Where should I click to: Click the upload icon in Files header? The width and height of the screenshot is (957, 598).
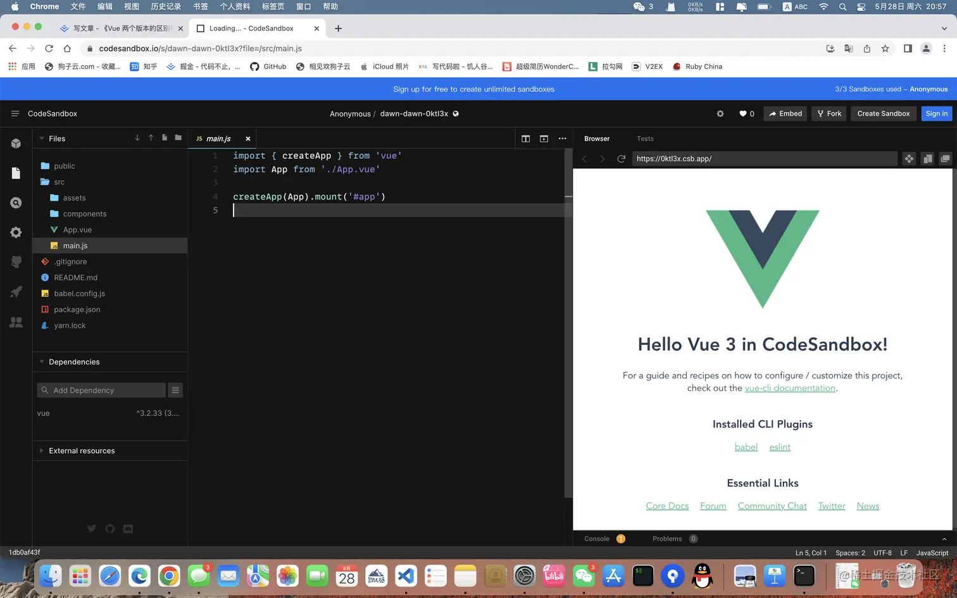pyautogui.click(x=151, y=138)
